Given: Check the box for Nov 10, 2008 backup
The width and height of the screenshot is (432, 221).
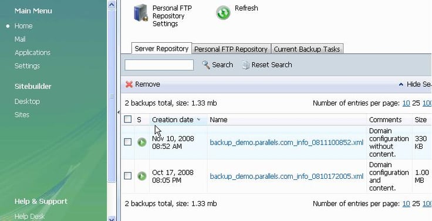Looking at the screenshot, I should (x=128, y=142).
